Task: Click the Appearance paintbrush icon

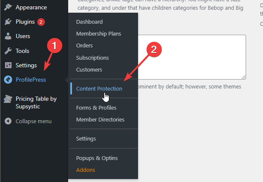Action: [x=8, y=7]
